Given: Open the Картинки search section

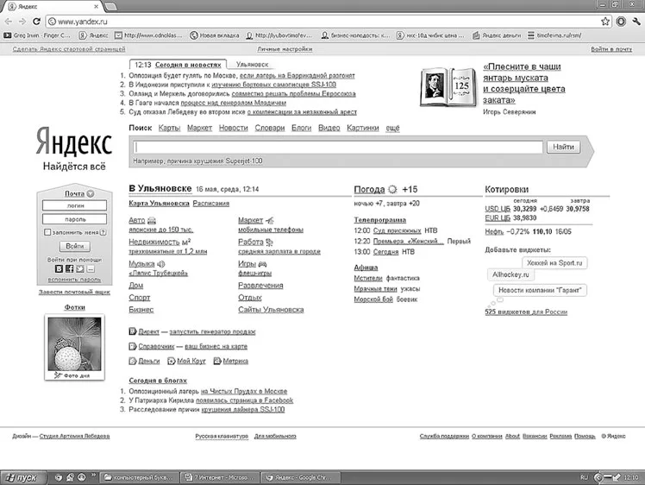Looking at the screenshot, I should point(363,128).
